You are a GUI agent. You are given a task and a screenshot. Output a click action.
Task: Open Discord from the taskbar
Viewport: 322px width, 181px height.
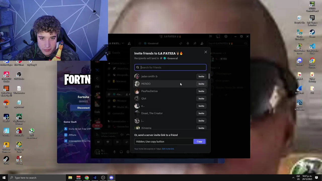point(111,178)
